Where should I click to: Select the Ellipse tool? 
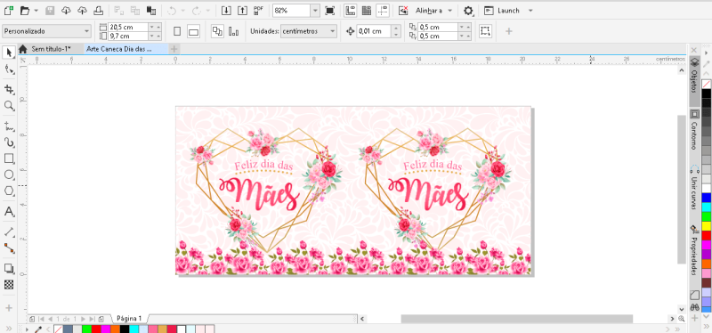point(9,175)
